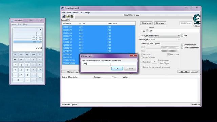Click Calculator plus key
Image resolution: width=217 pixels, height=122 pixels.
34,80
